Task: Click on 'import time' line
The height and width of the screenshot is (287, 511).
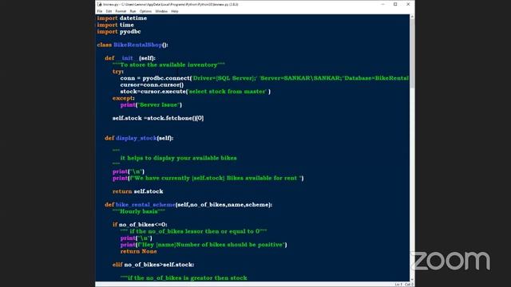Action: point(115,25)
